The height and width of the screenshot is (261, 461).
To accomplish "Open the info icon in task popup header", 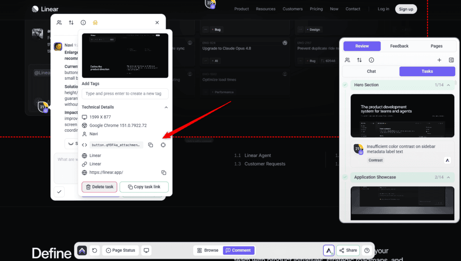I will tap(83, 23).
